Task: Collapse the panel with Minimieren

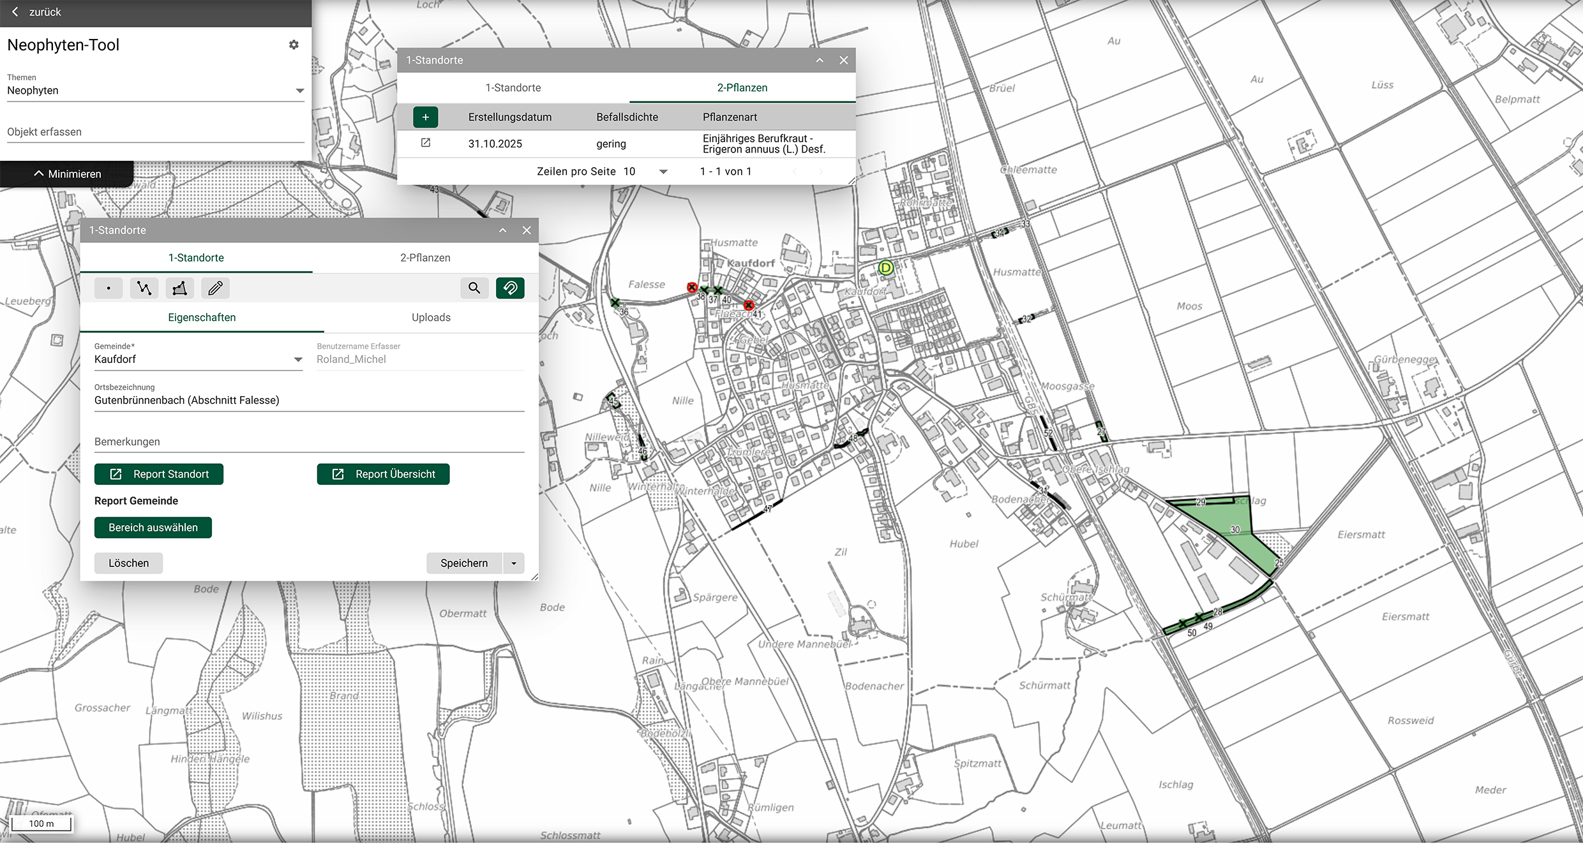Action: click(x=67, y=174)
